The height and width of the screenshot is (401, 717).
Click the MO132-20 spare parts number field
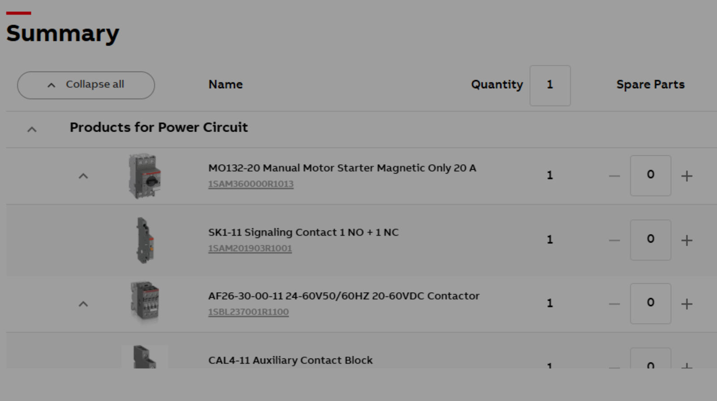pos(650,175)
